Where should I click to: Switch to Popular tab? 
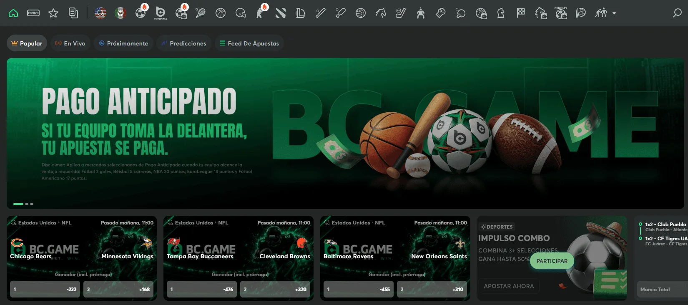(27, 43)
